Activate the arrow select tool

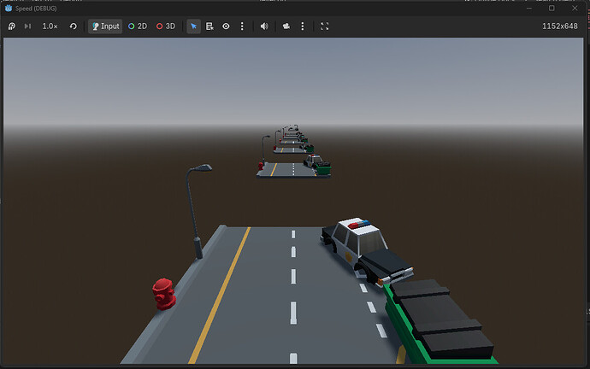pyautogui.click(x=194, y=26)
